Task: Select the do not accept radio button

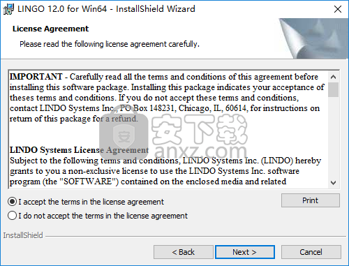Action: point(12,216)
